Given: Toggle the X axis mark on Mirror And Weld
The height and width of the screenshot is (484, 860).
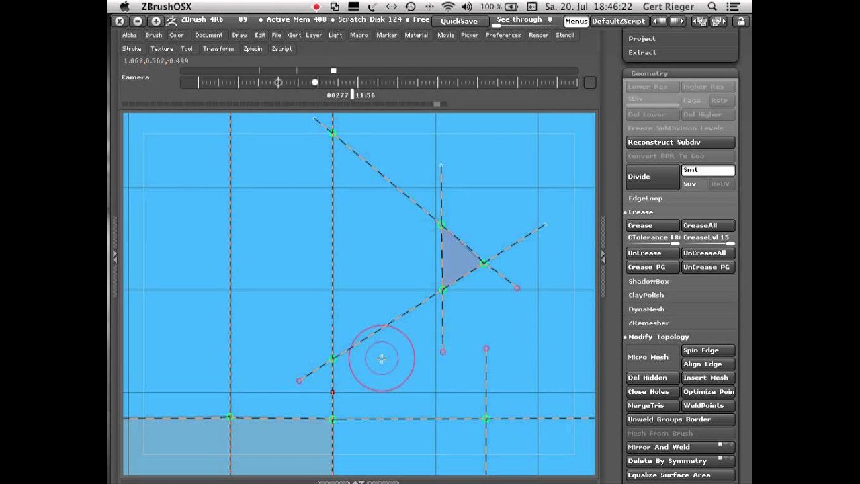Looking at the screenshot, I should (x=720, y=444).
